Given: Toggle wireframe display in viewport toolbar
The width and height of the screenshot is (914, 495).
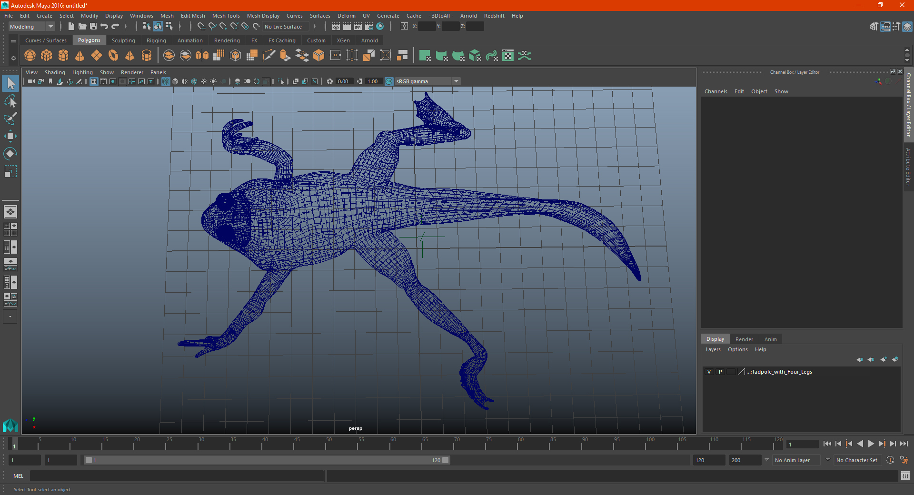Looking at the screenshot, I should click(166, 81).
